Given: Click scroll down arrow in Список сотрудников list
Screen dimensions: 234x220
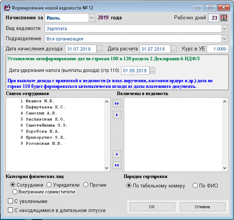Looking at the screenshot, I should (x=106, y=168).
